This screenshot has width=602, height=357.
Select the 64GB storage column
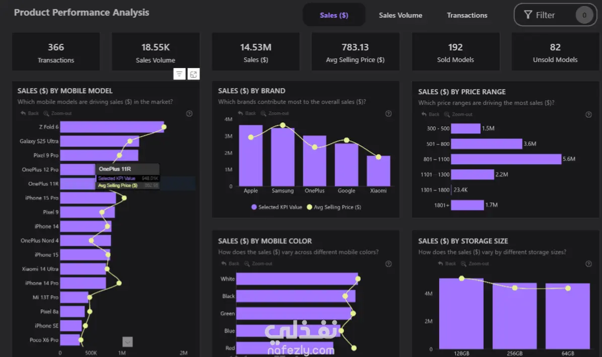pos(567,316)
